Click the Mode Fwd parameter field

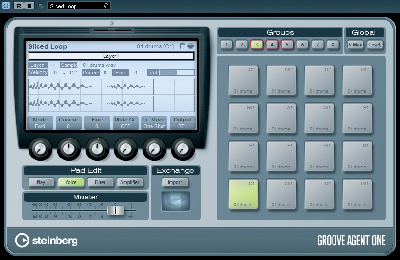click(40, 123)
